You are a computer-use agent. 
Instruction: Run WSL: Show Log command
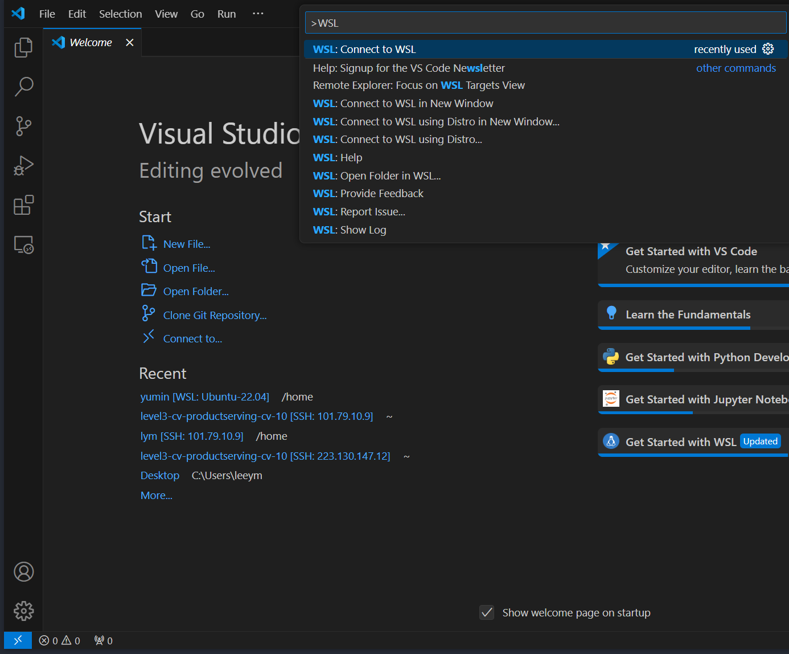(545, 230)
